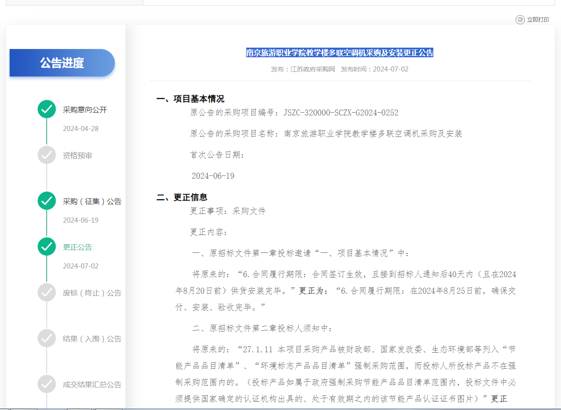The image size is (561, 410).
Task: Click green checkmark for 更正公告 step
Action: [47, 246]
